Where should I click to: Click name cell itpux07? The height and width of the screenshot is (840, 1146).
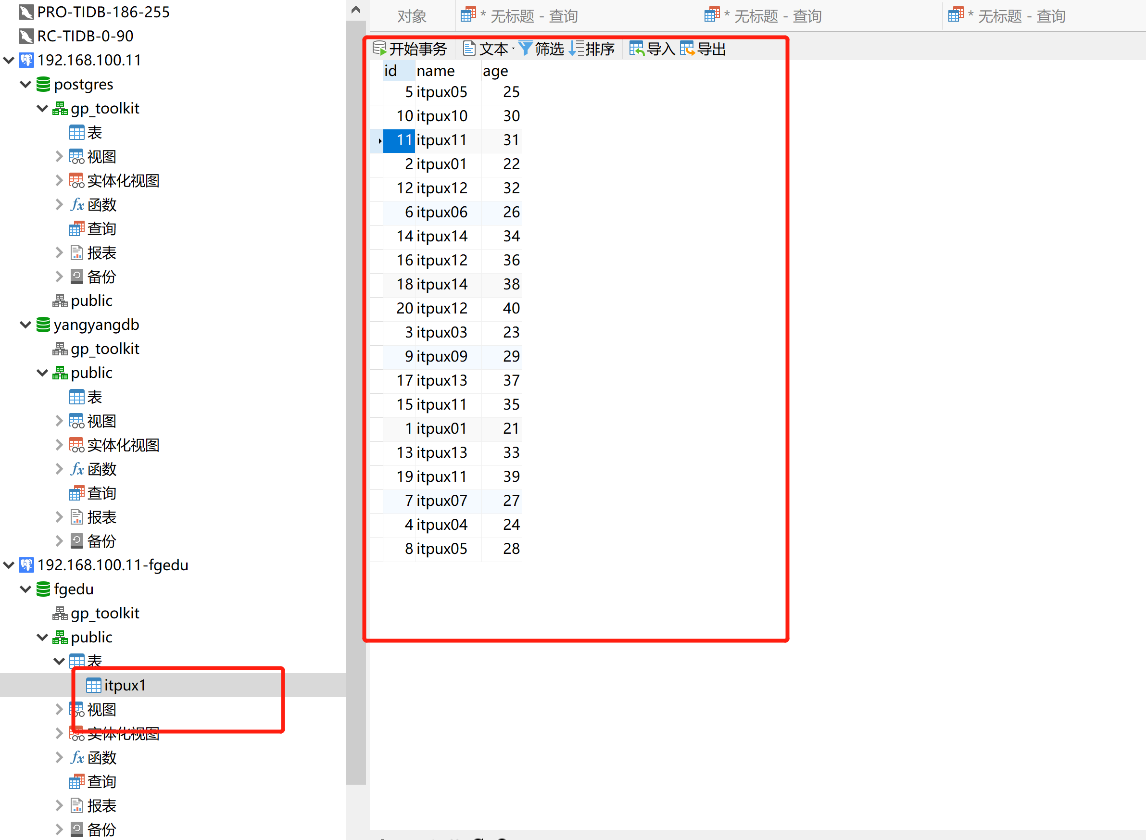click(448, 501)
